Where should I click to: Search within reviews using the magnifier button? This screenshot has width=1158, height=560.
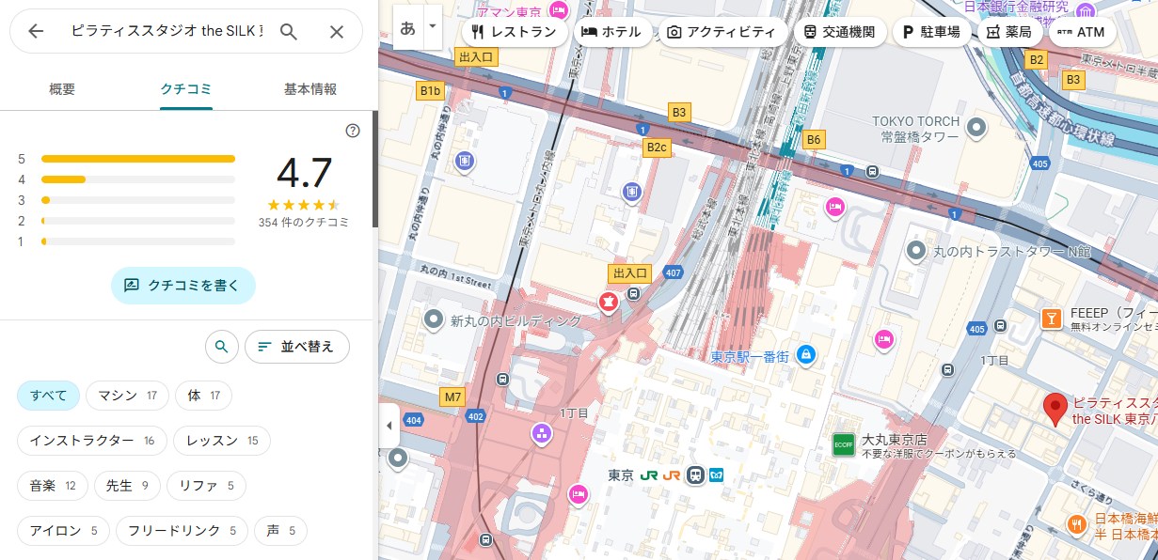(221, 347)
